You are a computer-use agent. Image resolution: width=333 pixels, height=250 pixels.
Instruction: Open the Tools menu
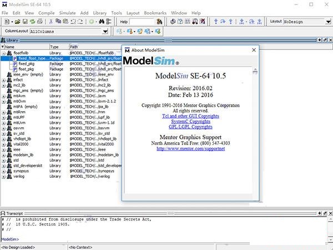point(117,13)
